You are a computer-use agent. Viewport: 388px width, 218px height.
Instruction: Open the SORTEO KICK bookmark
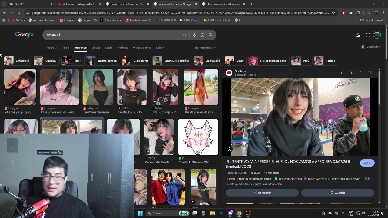[166, 20]
